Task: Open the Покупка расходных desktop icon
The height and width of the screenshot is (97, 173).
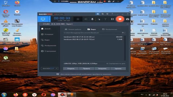Action: tap(142, 50)
